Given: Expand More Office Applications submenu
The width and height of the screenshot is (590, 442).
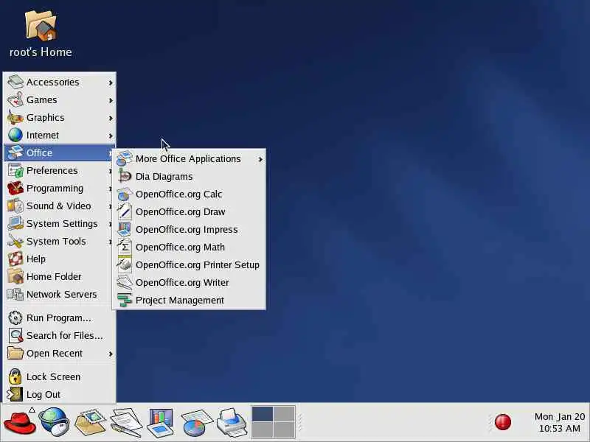Looking at the screenshot, I should [190, 158].
